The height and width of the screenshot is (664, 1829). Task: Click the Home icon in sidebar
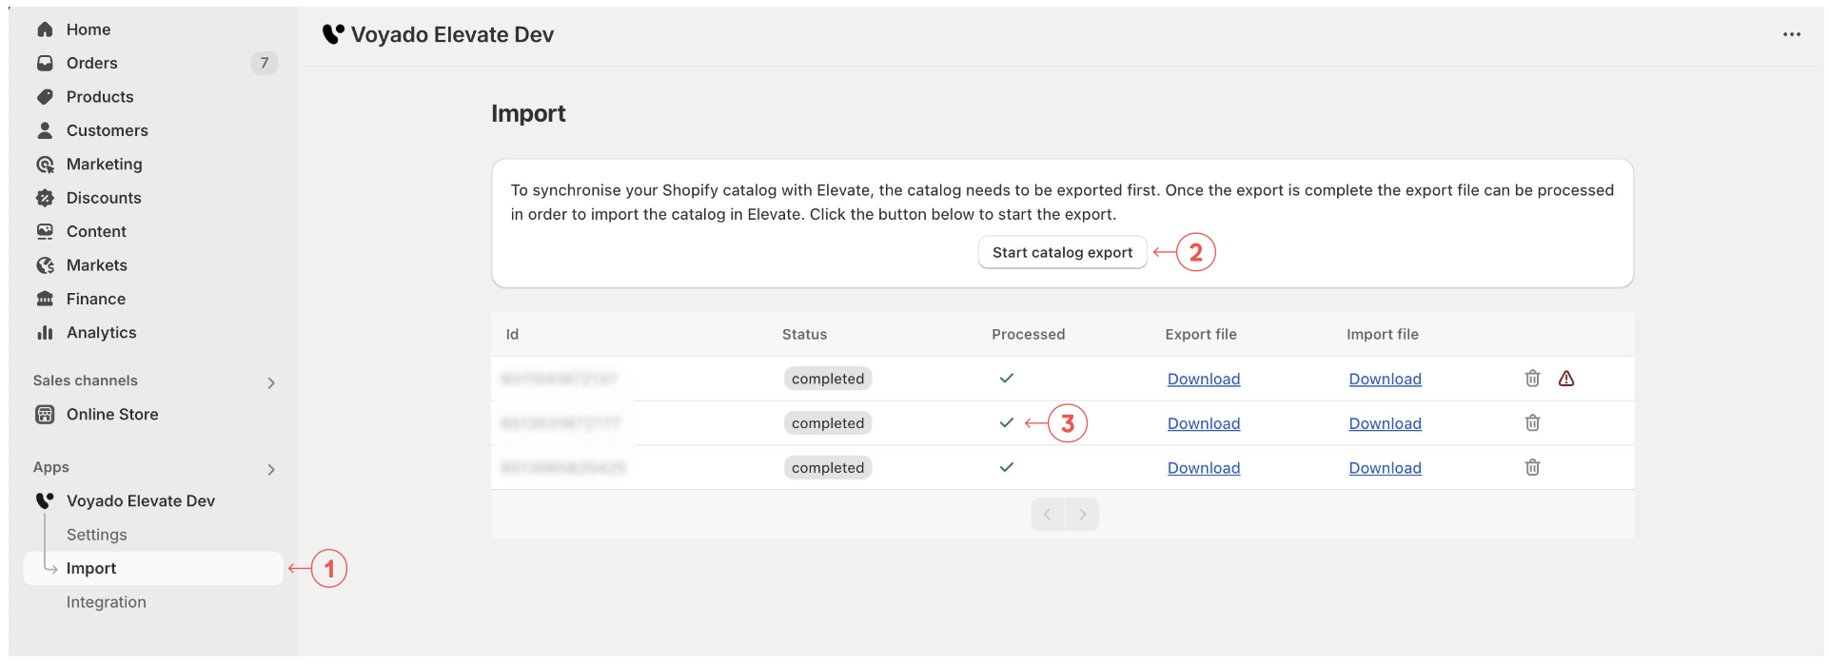click(x=45, y=29)
